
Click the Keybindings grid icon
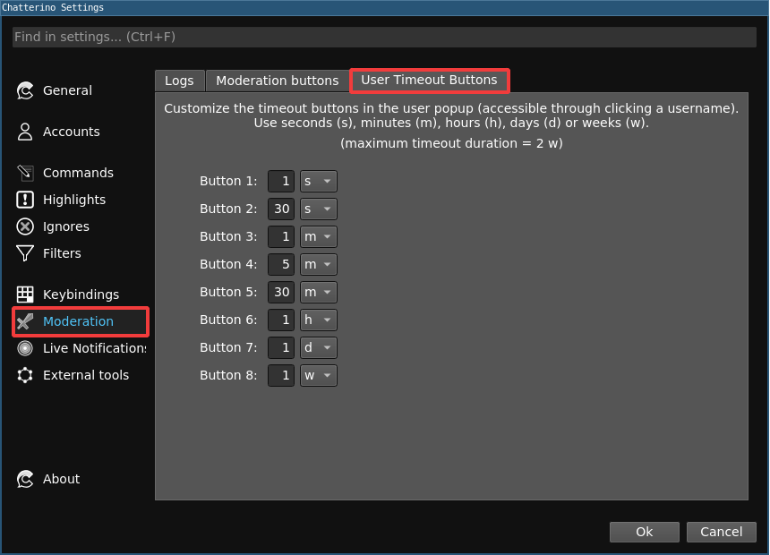pos(25,295)
